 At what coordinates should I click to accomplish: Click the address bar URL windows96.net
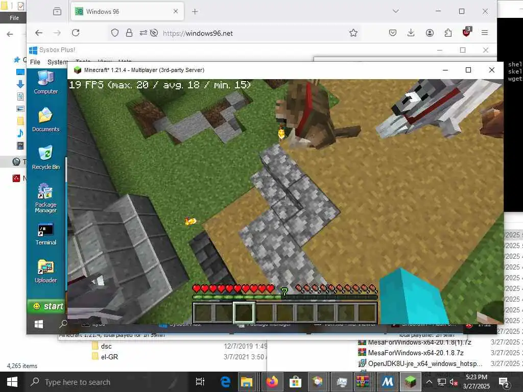[198, 33]
